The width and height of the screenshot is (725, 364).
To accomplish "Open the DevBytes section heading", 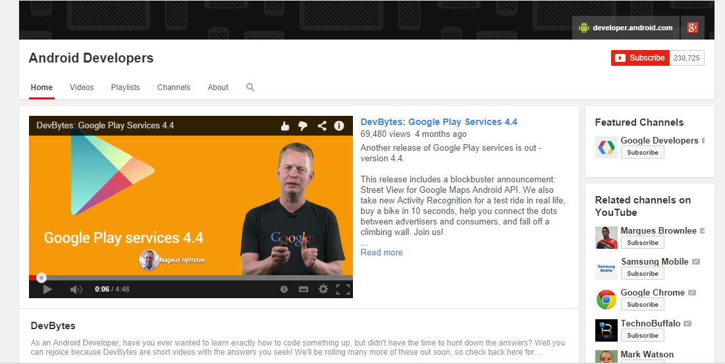I will [53, 326].
